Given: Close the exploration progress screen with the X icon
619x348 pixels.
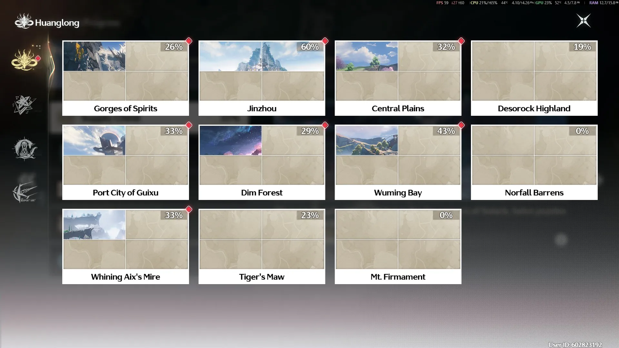Looking at the screenshot, I should tap(584, 21).
